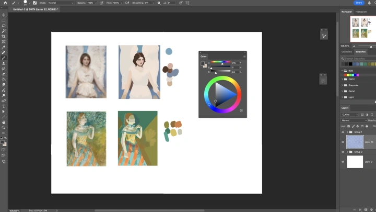
Task: Hide the Group 2 layer group
Action: point(343,152)
